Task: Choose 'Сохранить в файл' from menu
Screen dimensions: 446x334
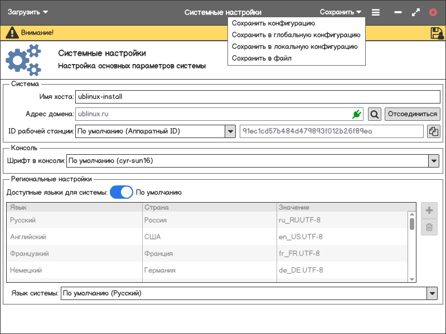Action: pyautogui.click(x=261, y=58)
